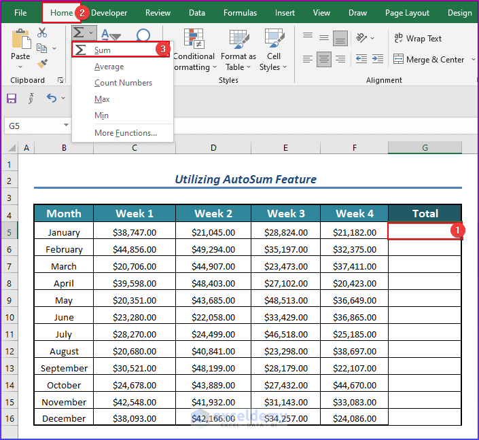Expand the Merge & Center dropdown arrow
Image resolution: width=479 pixels, height=440 pixels.
pyautogui.click(x=474, y=59)
